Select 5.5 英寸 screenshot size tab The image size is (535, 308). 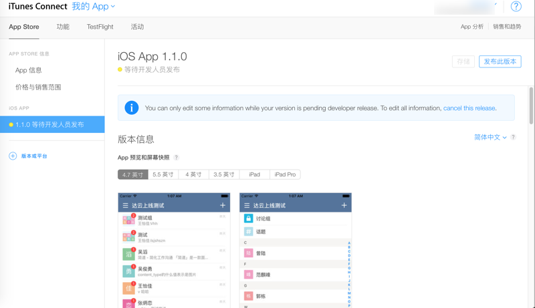click(x=163, y=174)
